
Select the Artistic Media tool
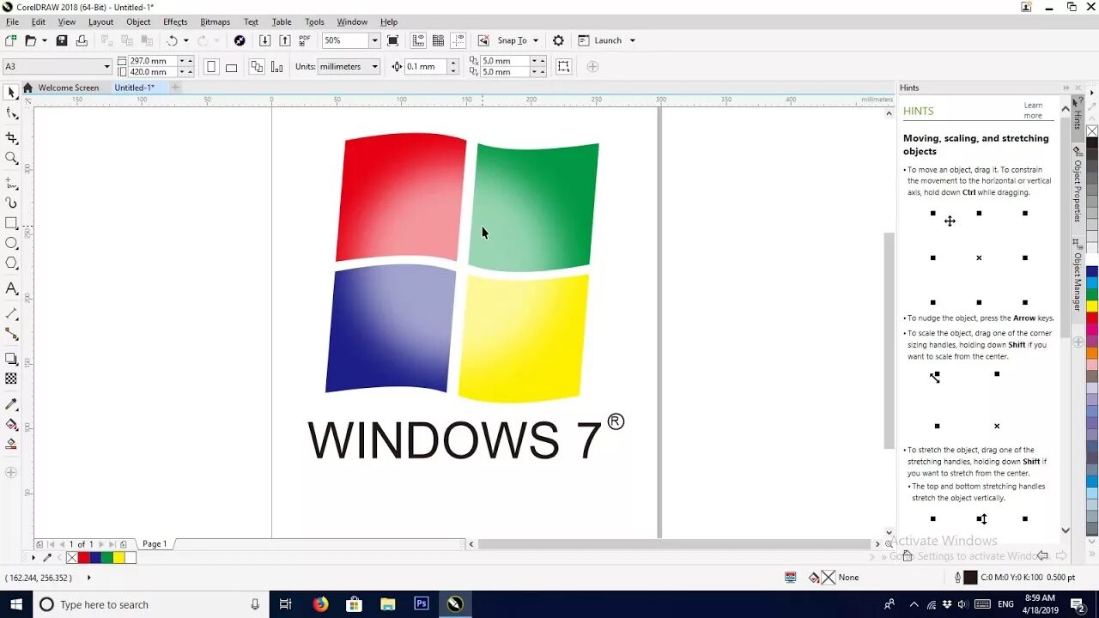(11, 203)
